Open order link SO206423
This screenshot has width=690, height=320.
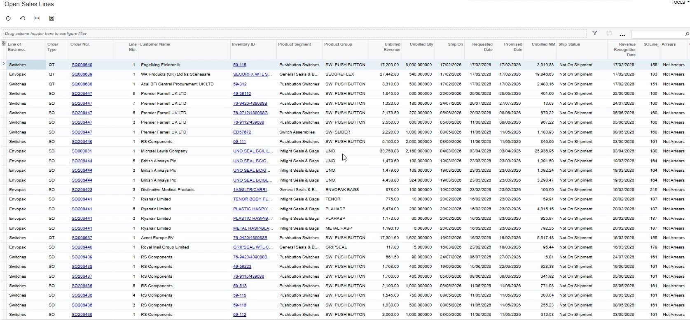[82, 190]
